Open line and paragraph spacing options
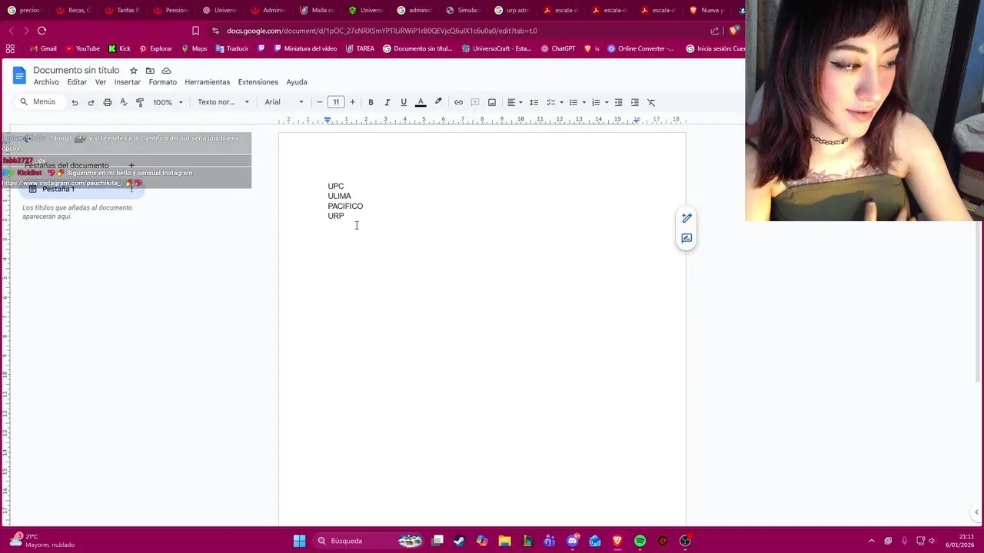 (534, 102)
